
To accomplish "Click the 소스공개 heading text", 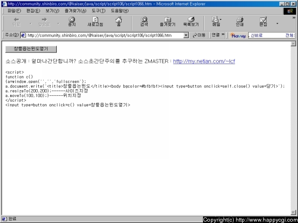I will [16, 61].
